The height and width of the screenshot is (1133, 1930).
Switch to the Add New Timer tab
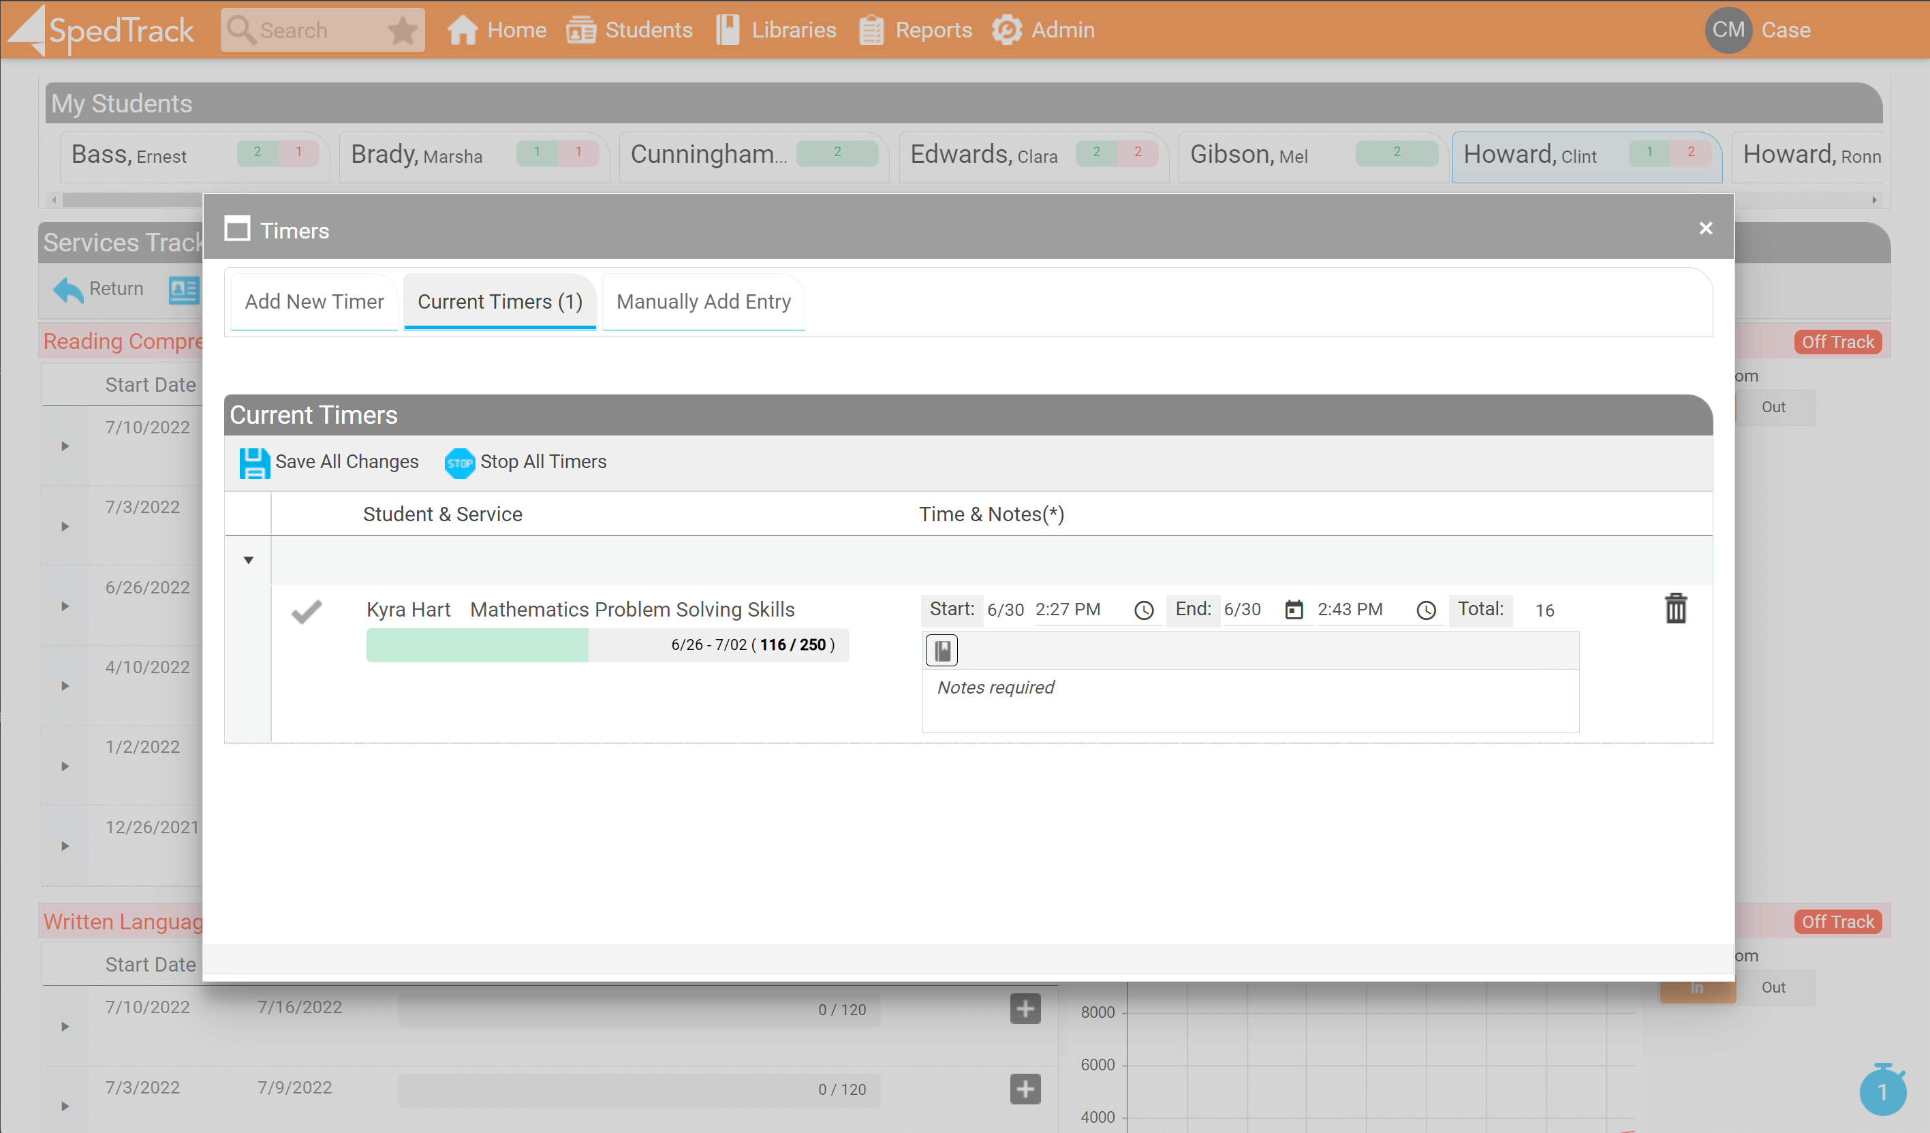pos(314,302)
